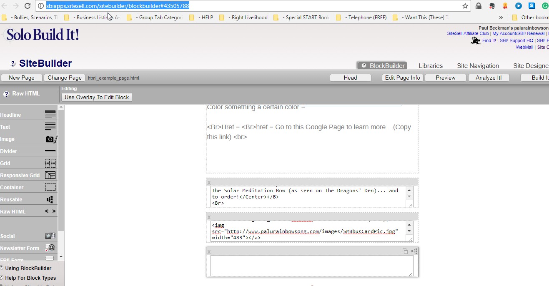Insert a Divider block
Screen dimensions: 549x286
click(x=28, y=151)
